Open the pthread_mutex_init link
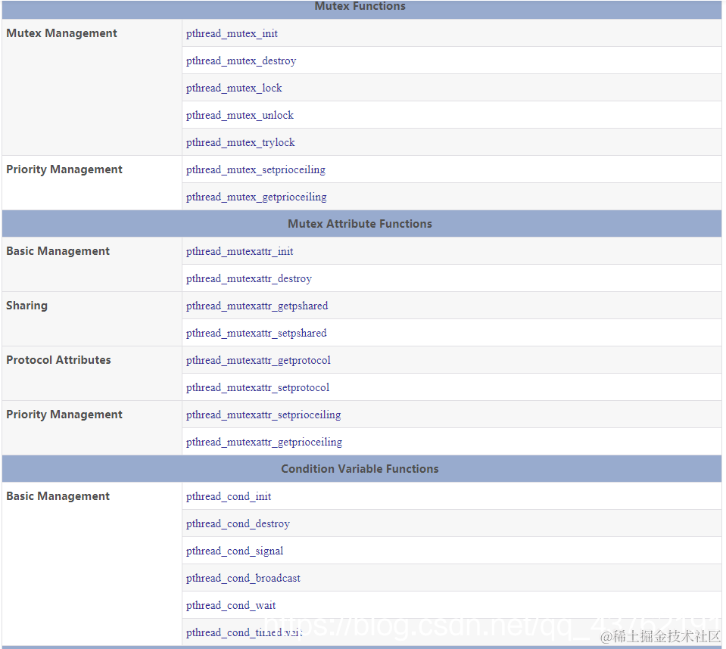The height and width of the screenshot is (649, 726). coord(232,33)
